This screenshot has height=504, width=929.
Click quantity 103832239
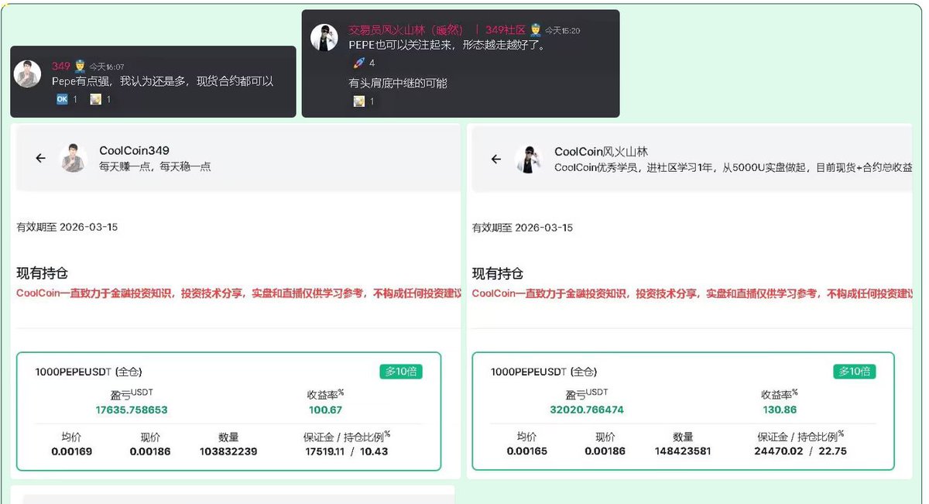pyautogui.click(x=228, y=451)
